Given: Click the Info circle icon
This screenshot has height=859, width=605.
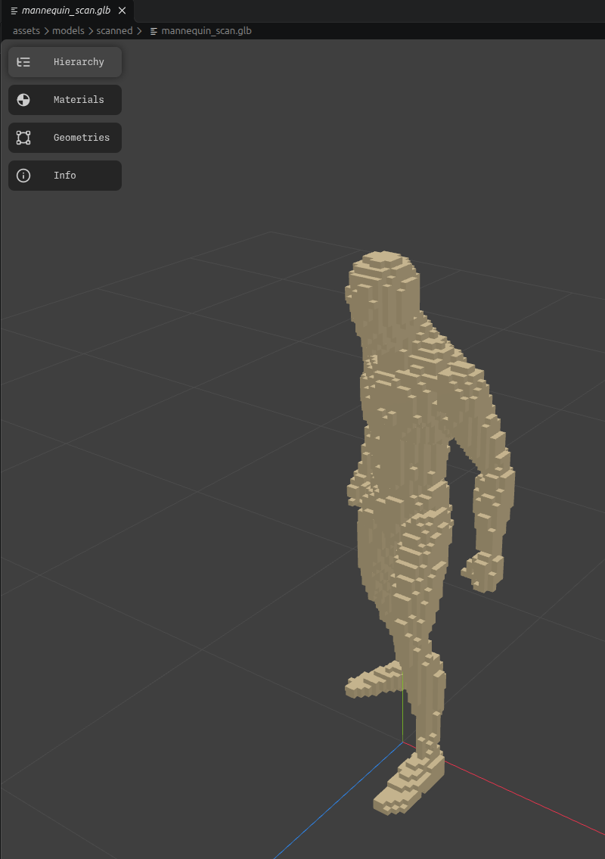Looking at the screenshot, I should click(x=23, y=176).
